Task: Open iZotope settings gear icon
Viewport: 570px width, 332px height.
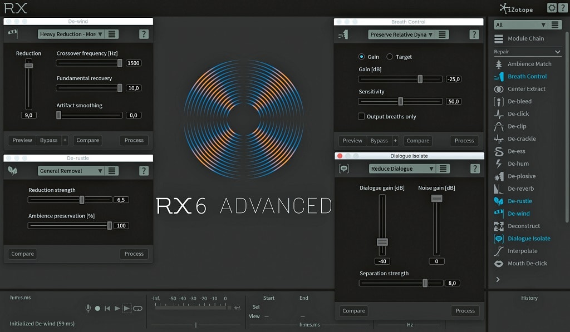Action: [552, 8]
